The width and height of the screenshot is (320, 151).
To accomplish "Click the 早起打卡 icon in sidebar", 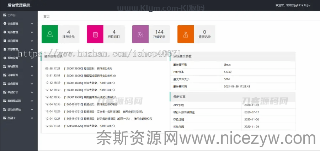I will [5, 92].
